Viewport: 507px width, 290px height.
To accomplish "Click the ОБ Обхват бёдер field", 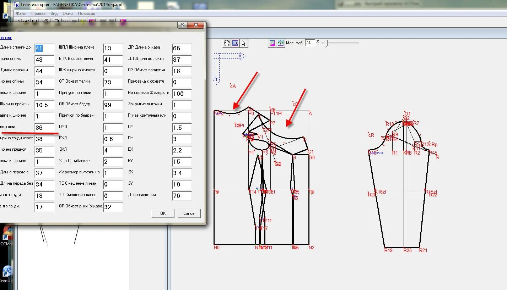I will [113, 105].
